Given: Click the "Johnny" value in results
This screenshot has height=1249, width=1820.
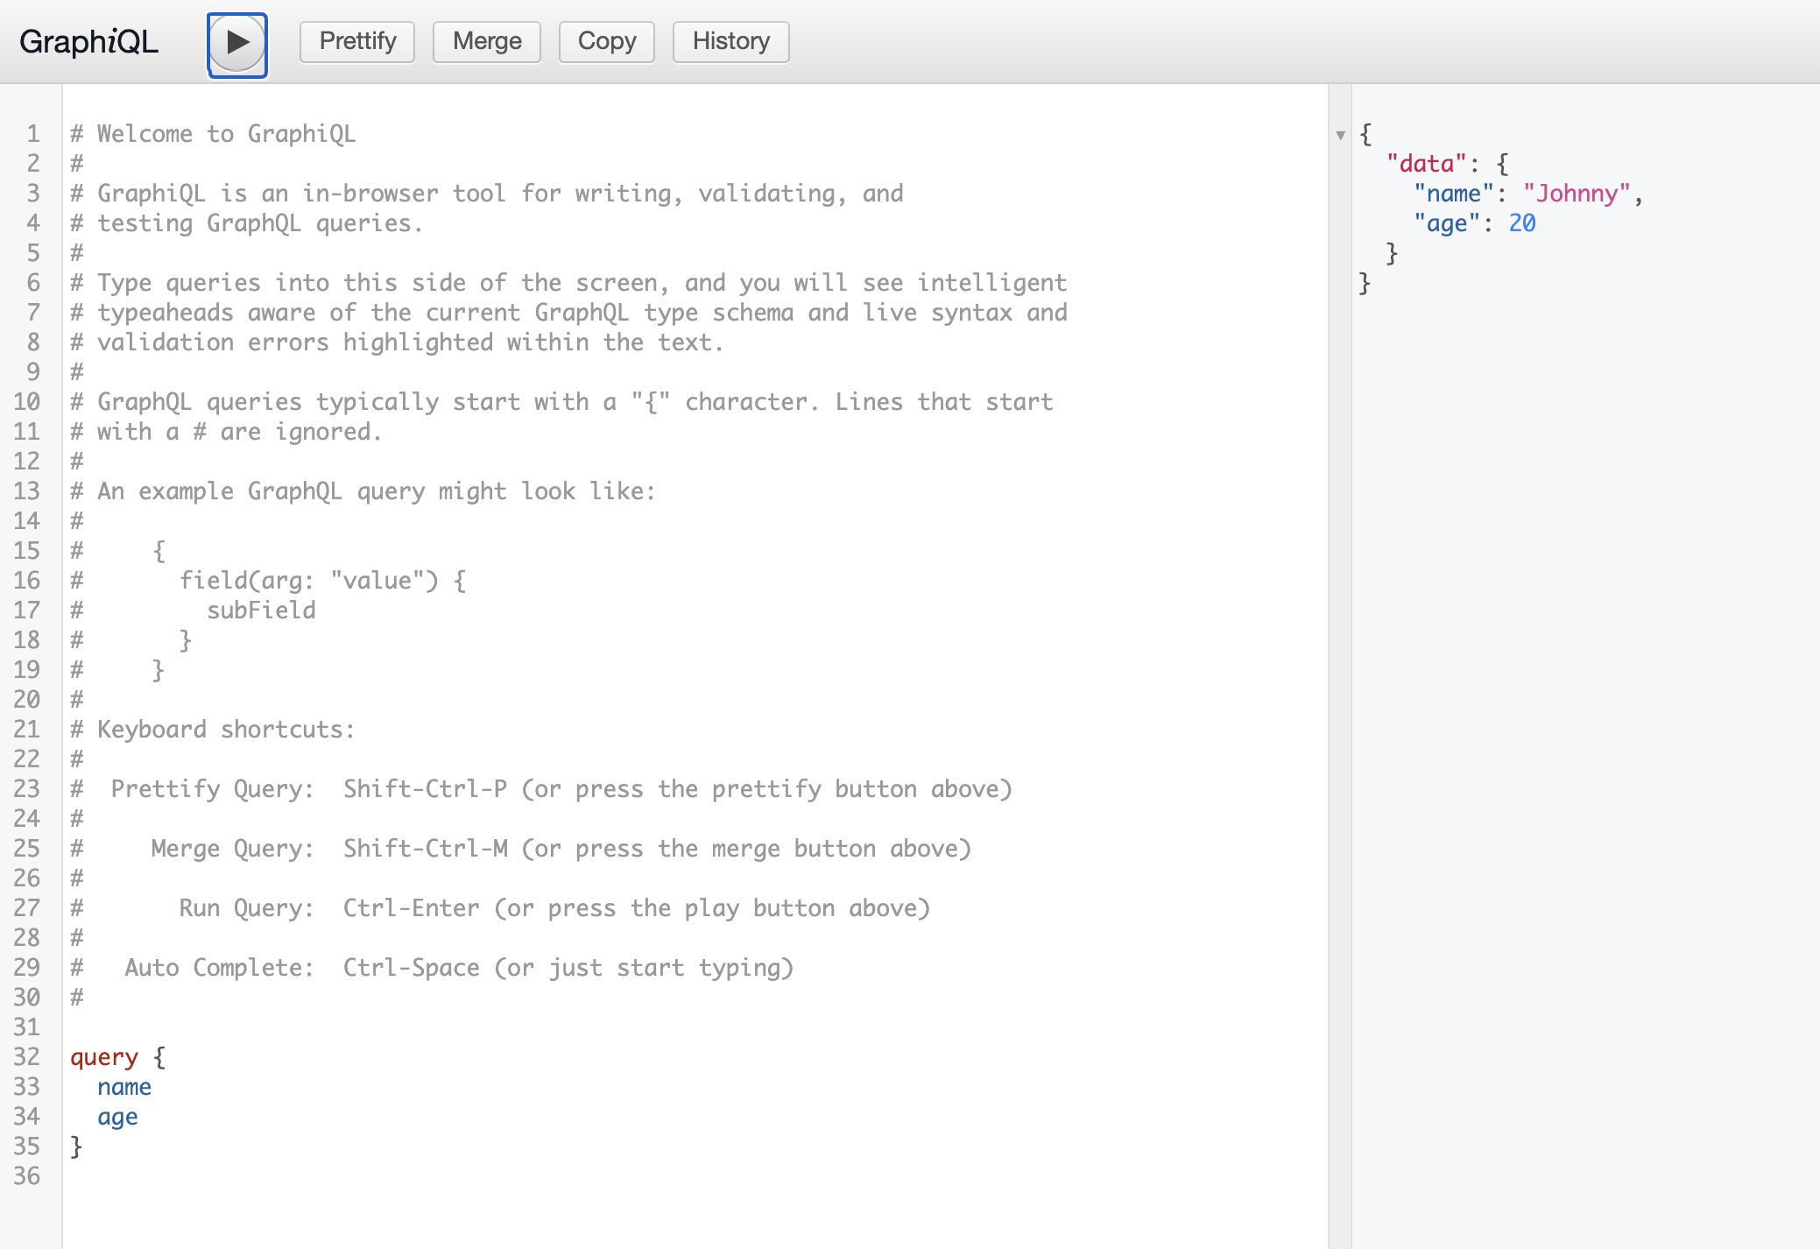Looking at the screenshot, I should 1576,194.
